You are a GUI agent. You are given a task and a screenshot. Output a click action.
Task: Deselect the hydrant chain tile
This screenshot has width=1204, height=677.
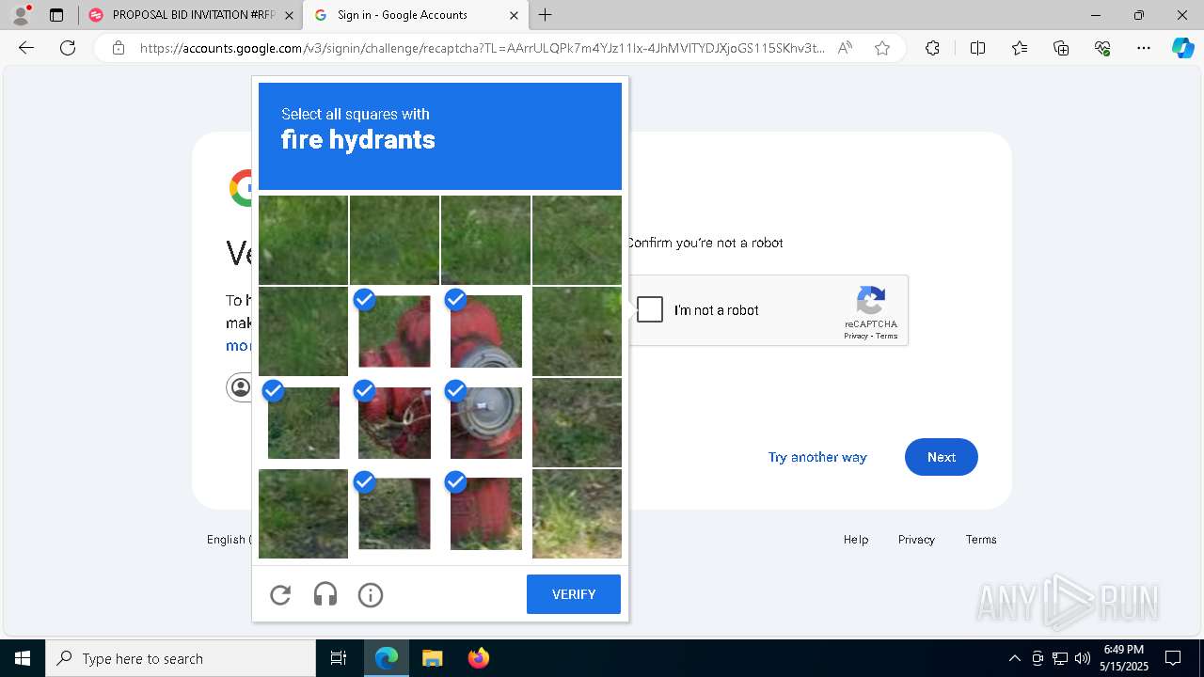point(394,422)
